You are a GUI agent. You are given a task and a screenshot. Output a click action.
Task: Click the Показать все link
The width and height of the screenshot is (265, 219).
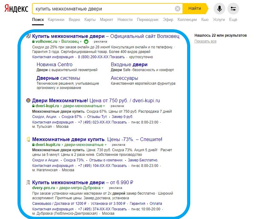coord(205,41)
